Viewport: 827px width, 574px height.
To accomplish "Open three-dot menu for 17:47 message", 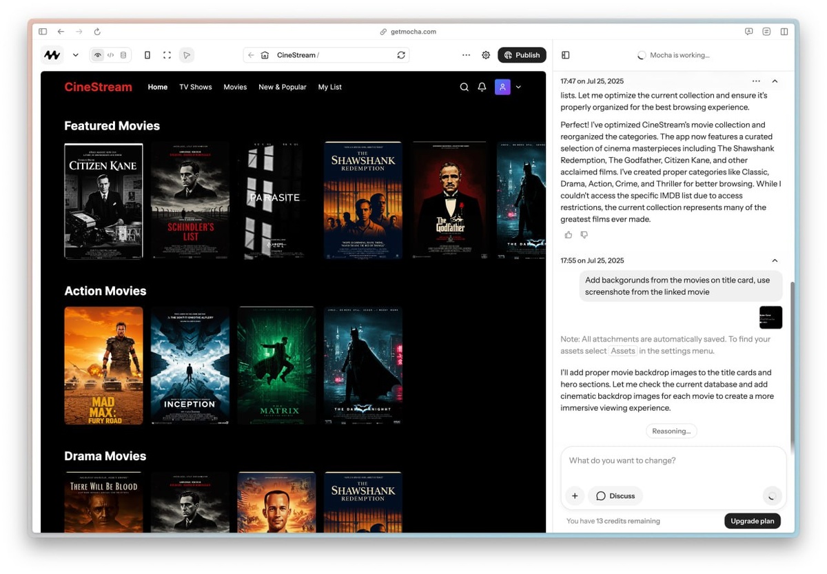I will (756, 81).
